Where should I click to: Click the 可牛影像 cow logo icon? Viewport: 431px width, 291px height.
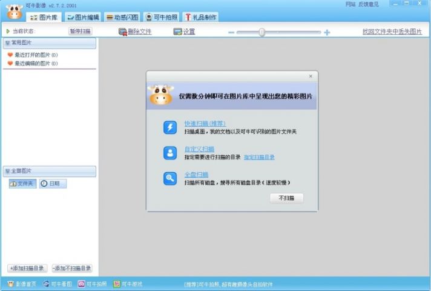point(15,12)
